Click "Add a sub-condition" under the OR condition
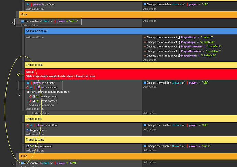Viewport: 237px width, 167px height. (x=41, y=105)
